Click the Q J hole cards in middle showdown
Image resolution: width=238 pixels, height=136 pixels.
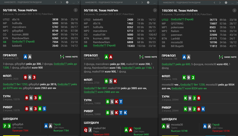point(88,130)
